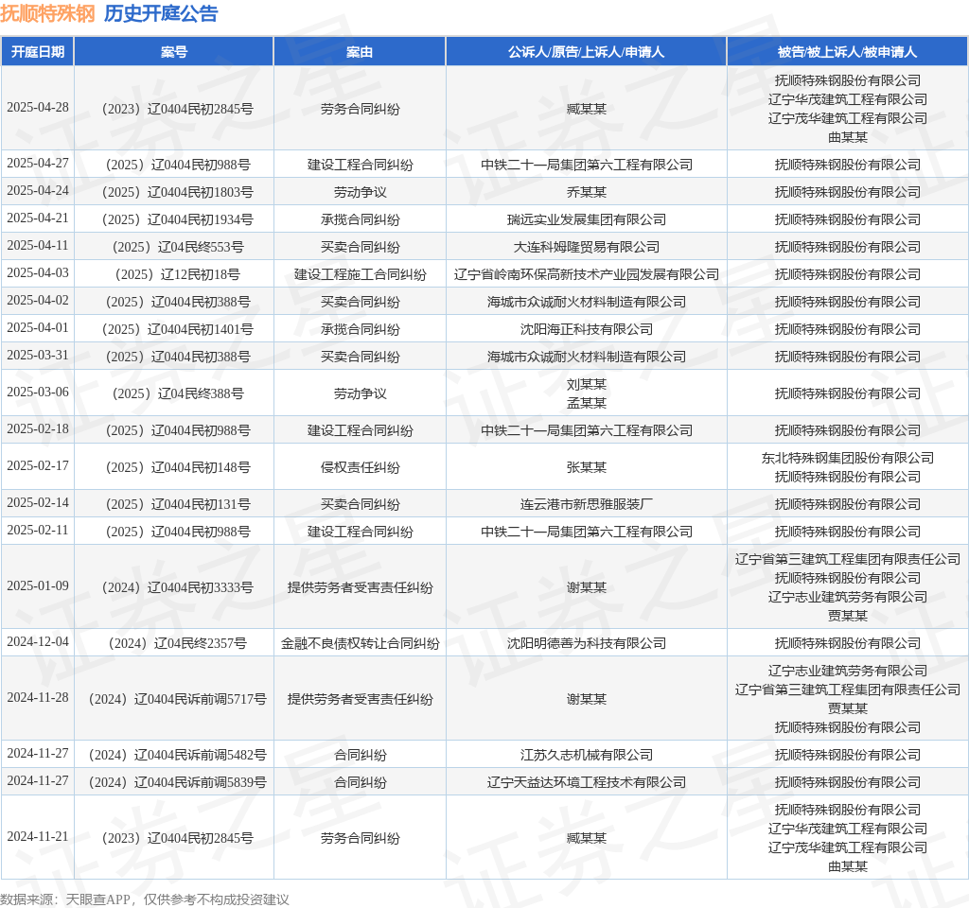Click plaintiff 刘某某
The height and width of the screenshot is (908, 969).
pos(587,384)
